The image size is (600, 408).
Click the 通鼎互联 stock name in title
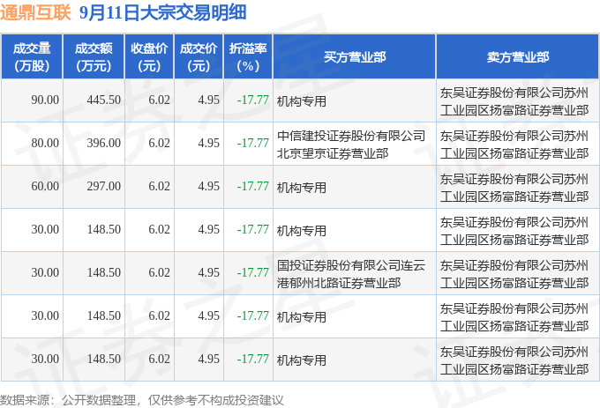pos(35,12)
